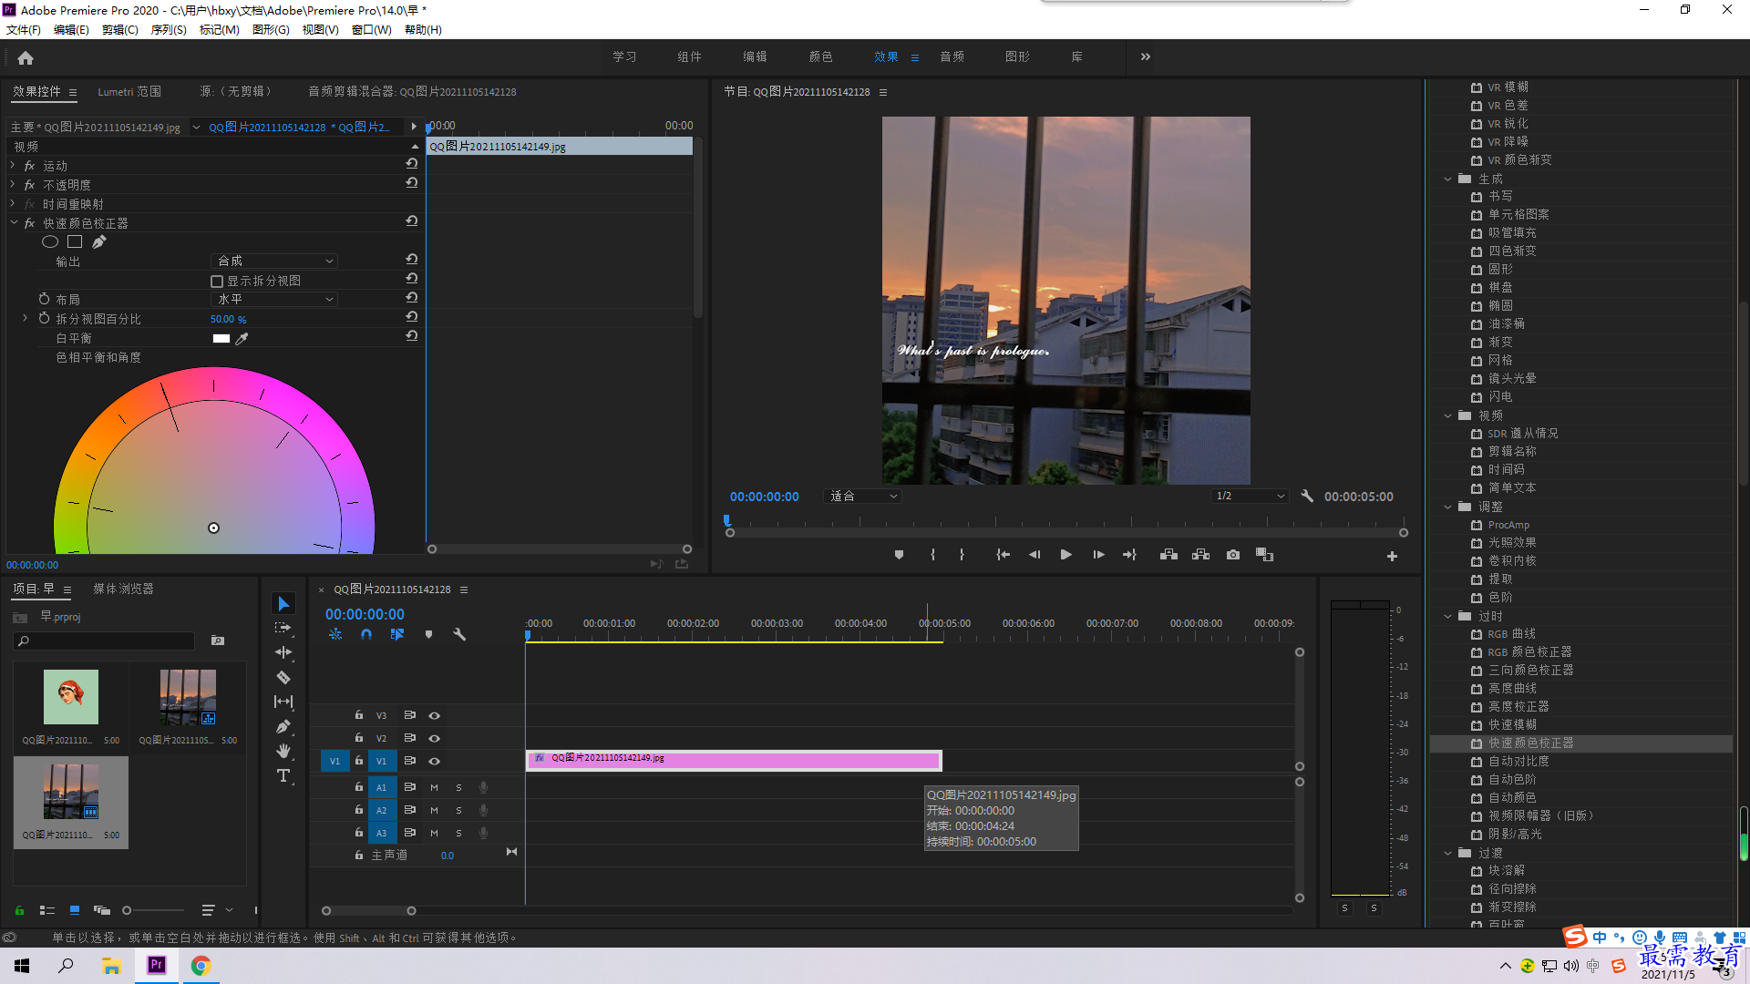
Task: Click the Lift button
Action: [x=1168, y=555]
